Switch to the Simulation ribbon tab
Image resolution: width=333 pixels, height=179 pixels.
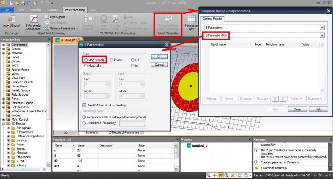coord(53,10)
